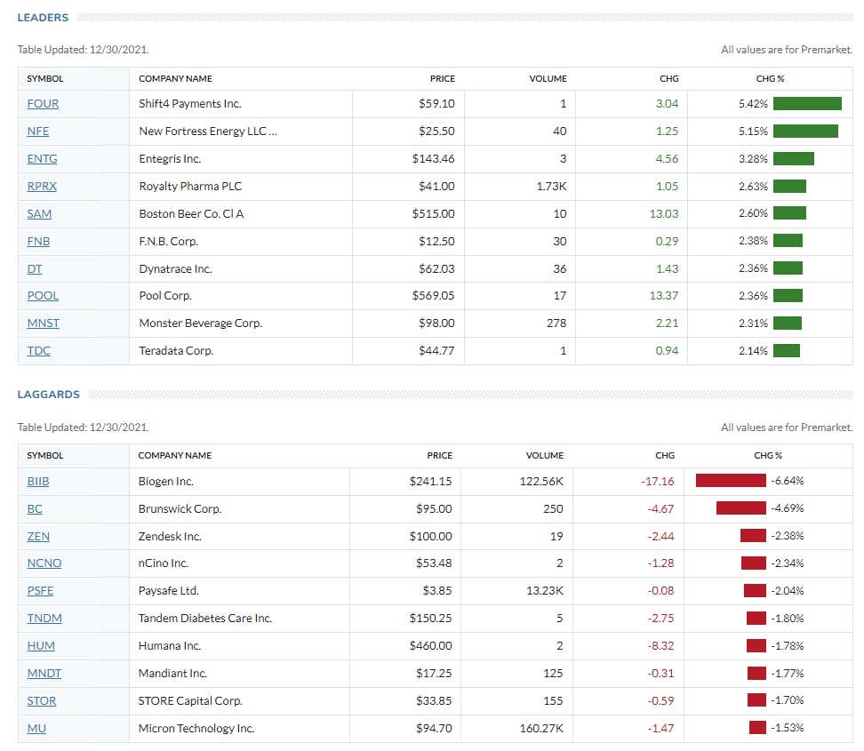
Task: Select the SAM ticker link
Action: (39, 214)
